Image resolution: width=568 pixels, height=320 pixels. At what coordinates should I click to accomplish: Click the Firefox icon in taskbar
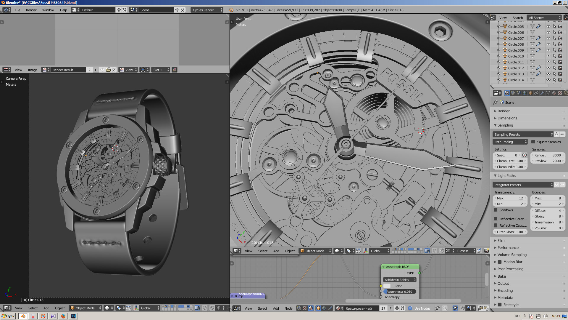(x=63, y=316)
